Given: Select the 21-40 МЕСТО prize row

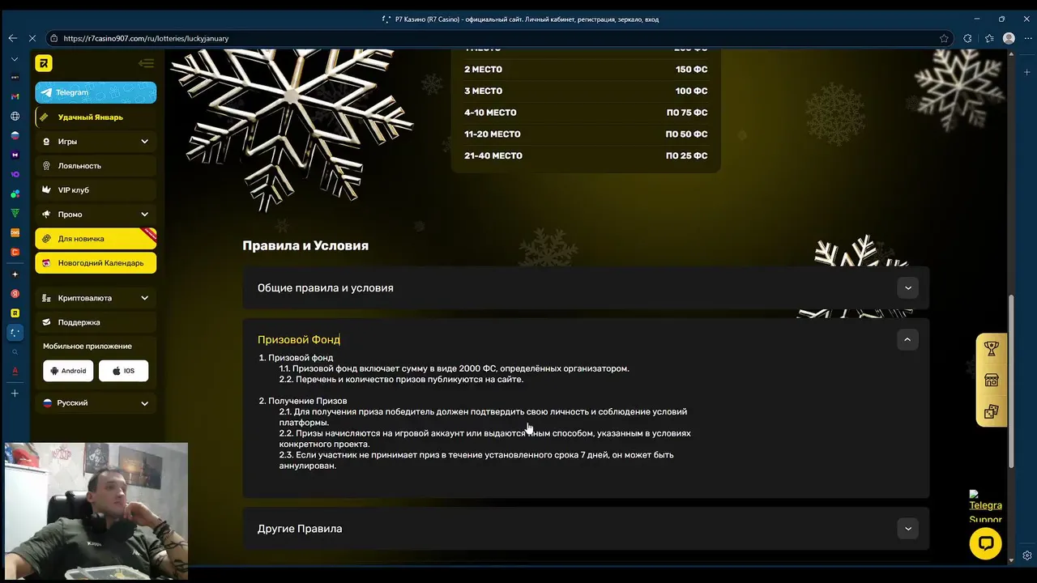Looking at the screenshot, I should pos(586,155).
